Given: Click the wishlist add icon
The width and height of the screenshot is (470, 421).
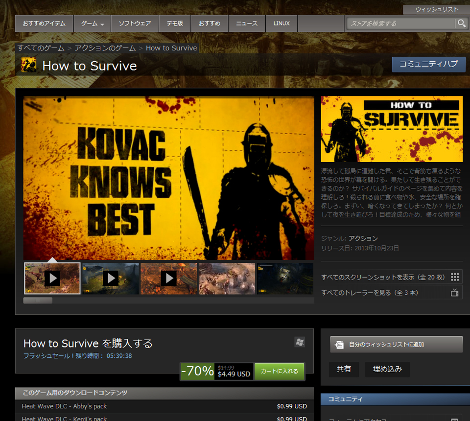Looking at the screenshot, I should click(x=339, y=345).
